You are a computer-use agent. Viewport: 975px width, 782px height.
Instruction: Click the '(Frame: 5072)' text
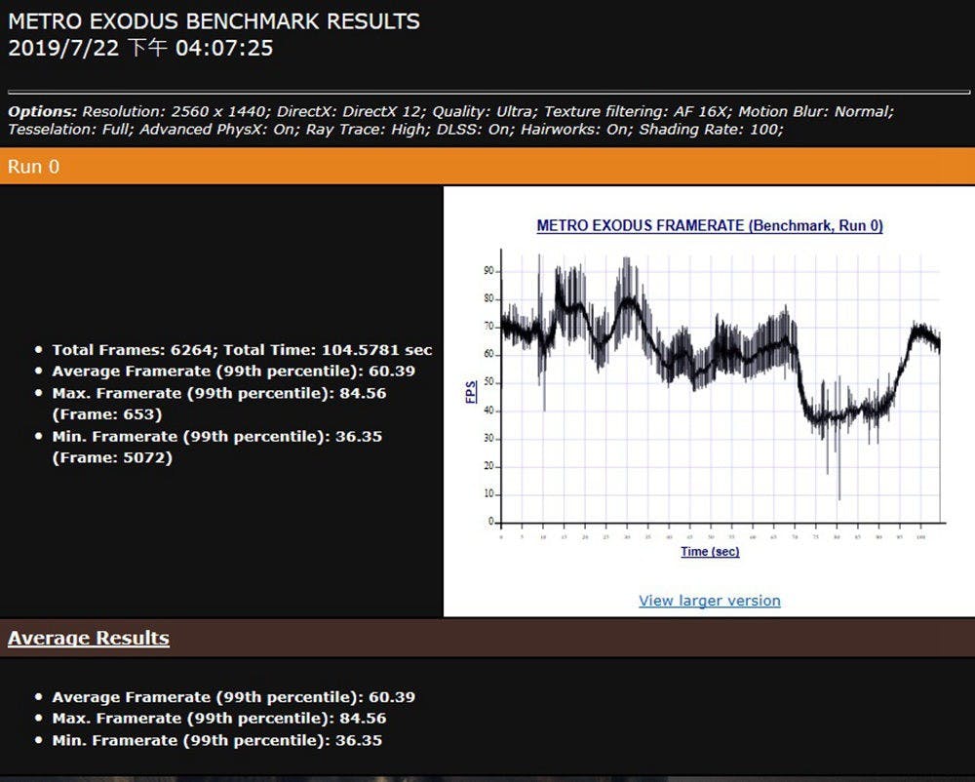pyautogui.click(x=112, y=458)
